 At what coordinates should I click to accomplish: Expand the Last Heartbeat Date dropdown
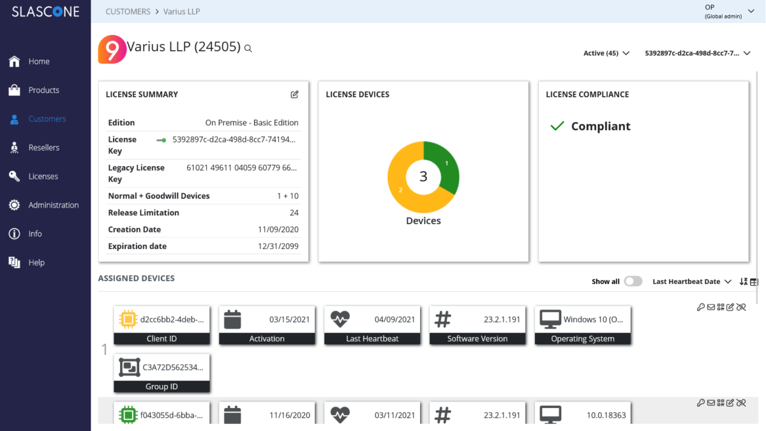coord(691,281)
